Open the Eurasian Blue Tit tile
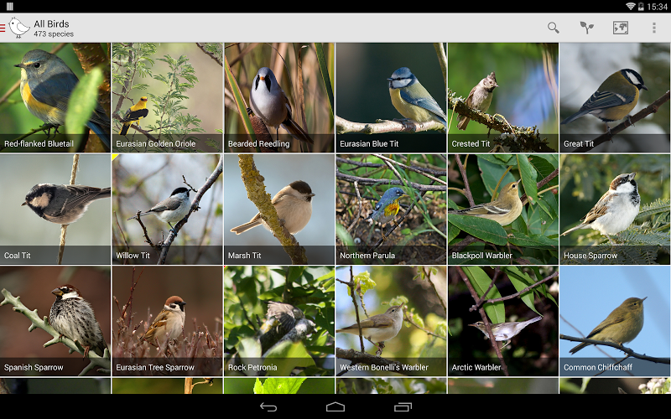The width and height of the screenshot is (671, 419). tap(391, 97)
